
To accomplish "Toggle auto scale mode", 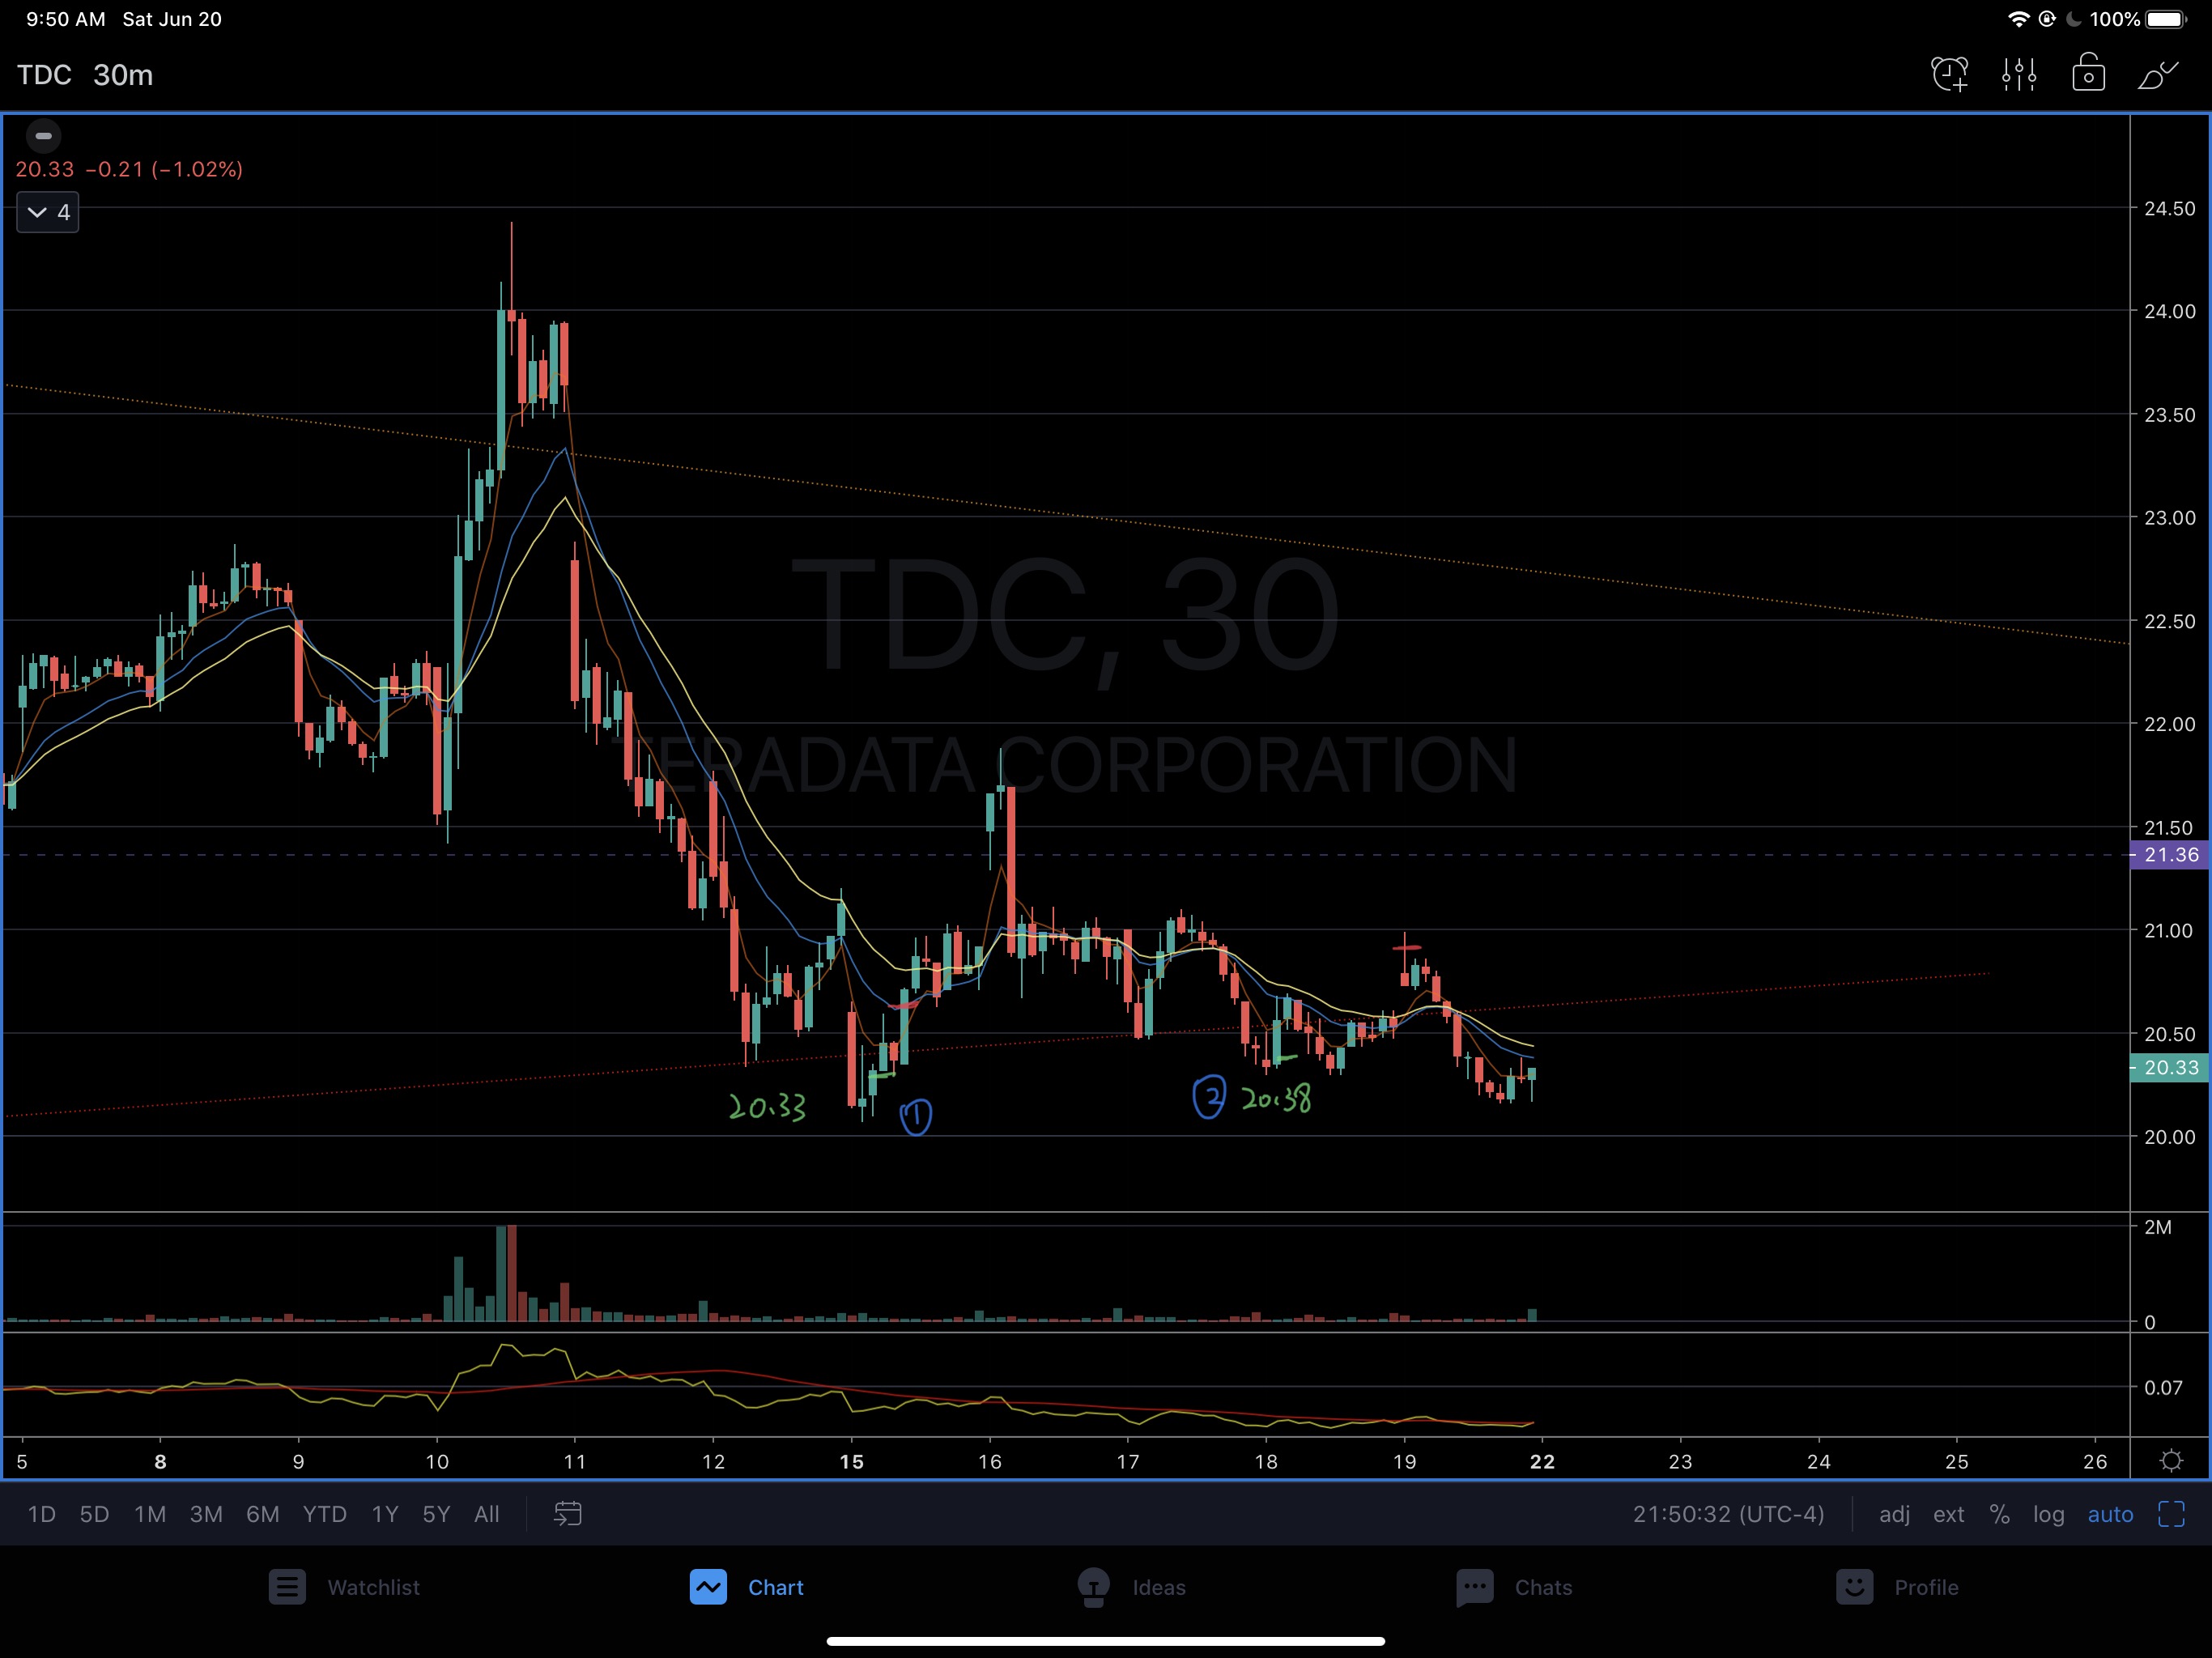I will tap(2110, 1514).
